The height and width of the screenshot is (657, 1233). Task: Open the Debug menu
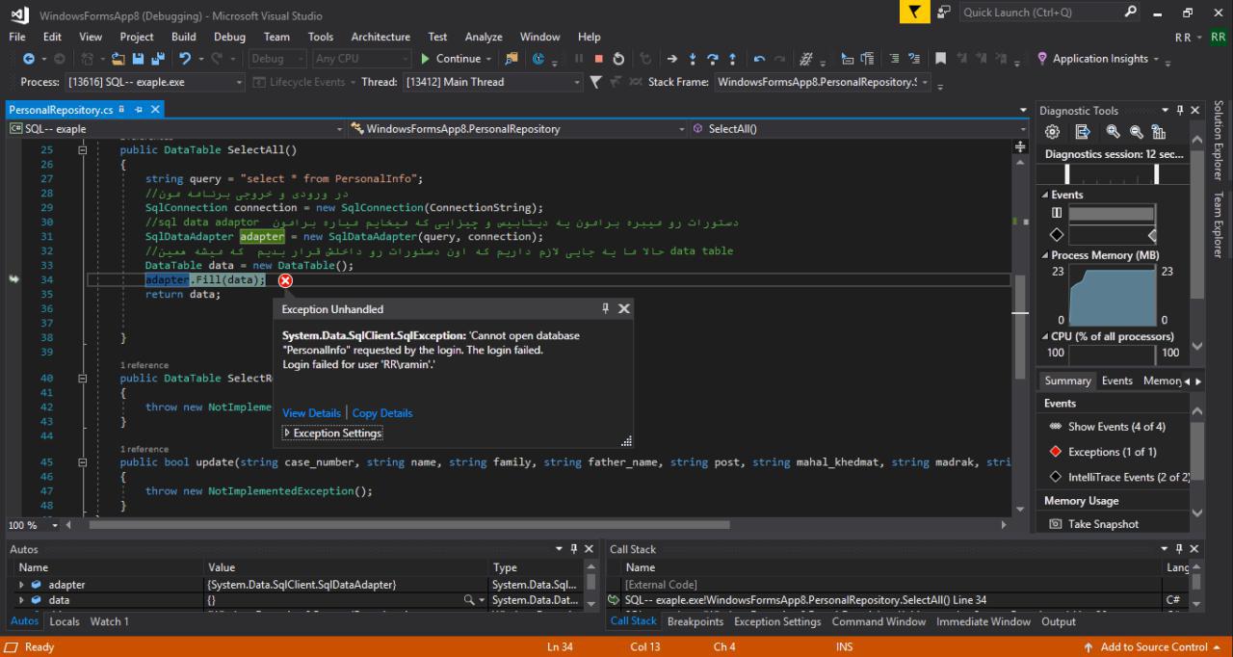pyautogui.click(x=229, y=37)
